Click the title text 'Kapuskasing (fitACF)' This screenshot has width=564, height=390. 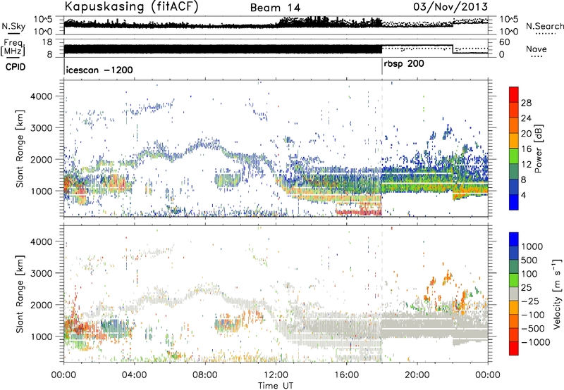click(x=131, y=6)
